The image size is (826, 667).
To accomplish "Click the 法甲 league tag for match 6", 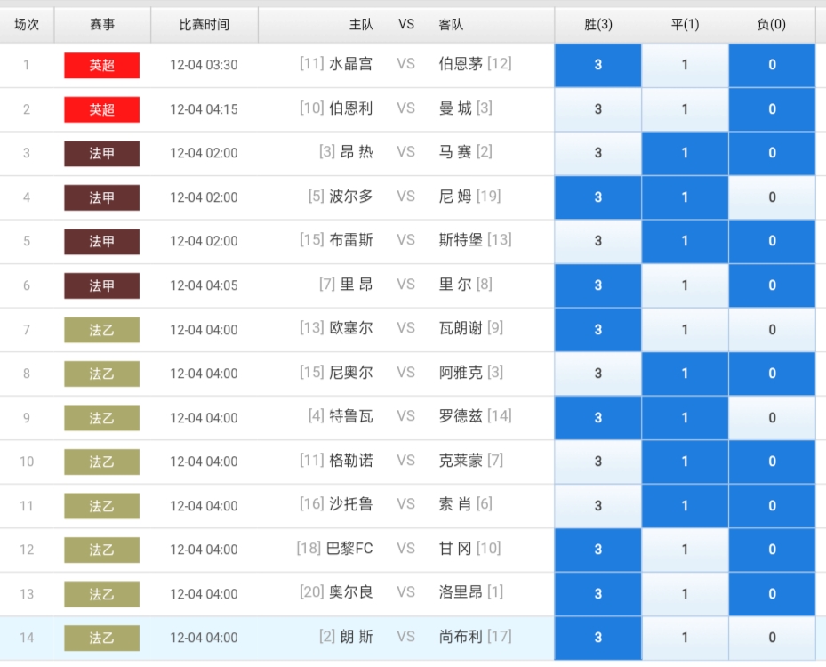I will (x=101, y=285).
